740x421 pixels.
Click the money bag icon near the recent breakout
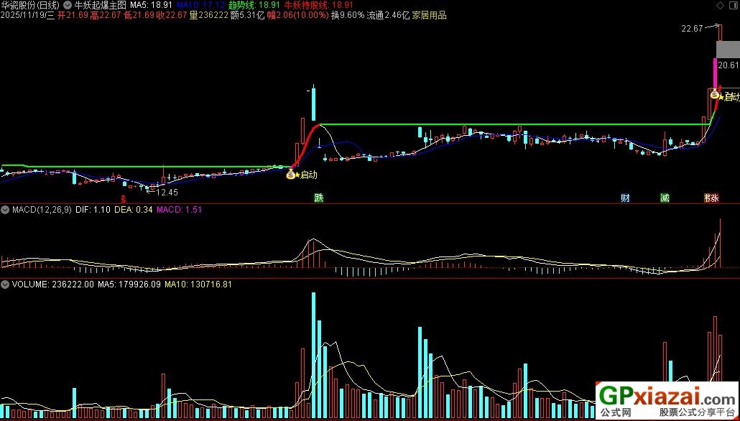click(x=714, y=94)
